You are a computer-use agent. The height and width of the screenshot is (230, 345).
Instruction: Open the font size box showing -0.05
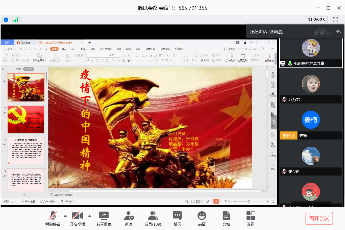tap(114, 55)
